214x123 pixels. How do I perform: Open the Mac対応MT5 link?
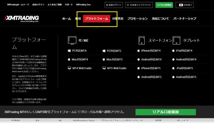[114, 60]
